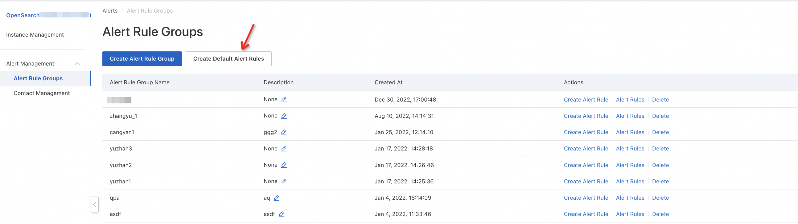Select the zhangyu_1 group name
The image size is (798, 224).
(123, 116)
